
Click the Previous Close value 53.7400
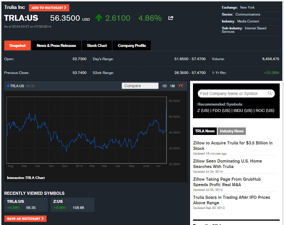pyautogui.click(x=80, y=73)
